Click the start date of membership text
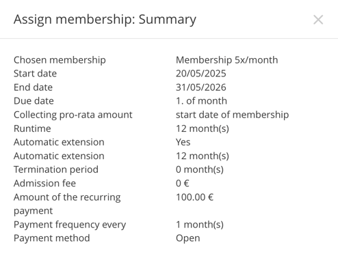The height and width of the screenshot is (267, 338). pyautogui.click(x=232, y=115)
